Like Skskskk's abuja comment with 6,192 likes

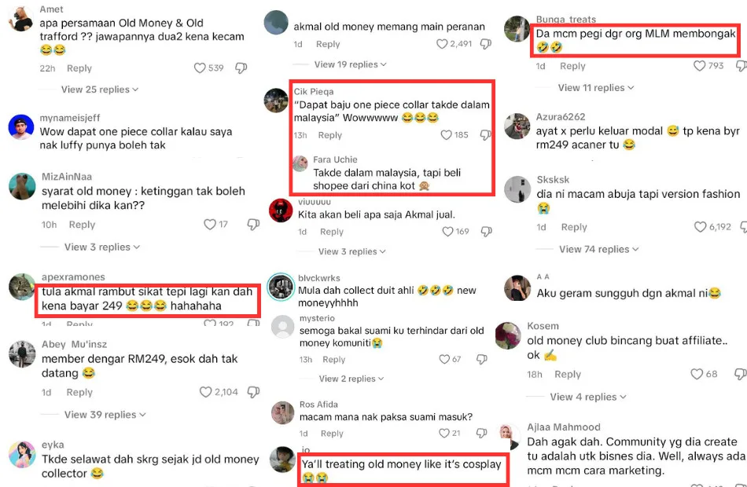click(700, 227)
